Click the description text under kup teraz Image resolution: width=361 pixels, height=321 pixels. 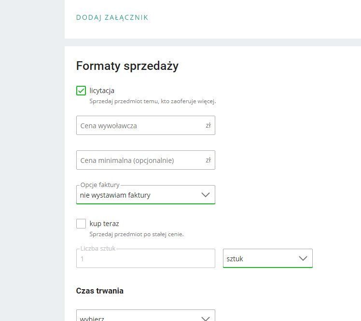click(x=137, y=234)
